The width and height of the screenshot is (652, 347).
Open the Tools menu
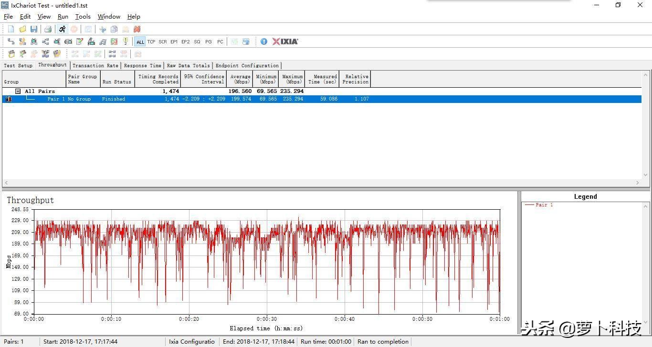pyautogui.click(x=83, y=16)
